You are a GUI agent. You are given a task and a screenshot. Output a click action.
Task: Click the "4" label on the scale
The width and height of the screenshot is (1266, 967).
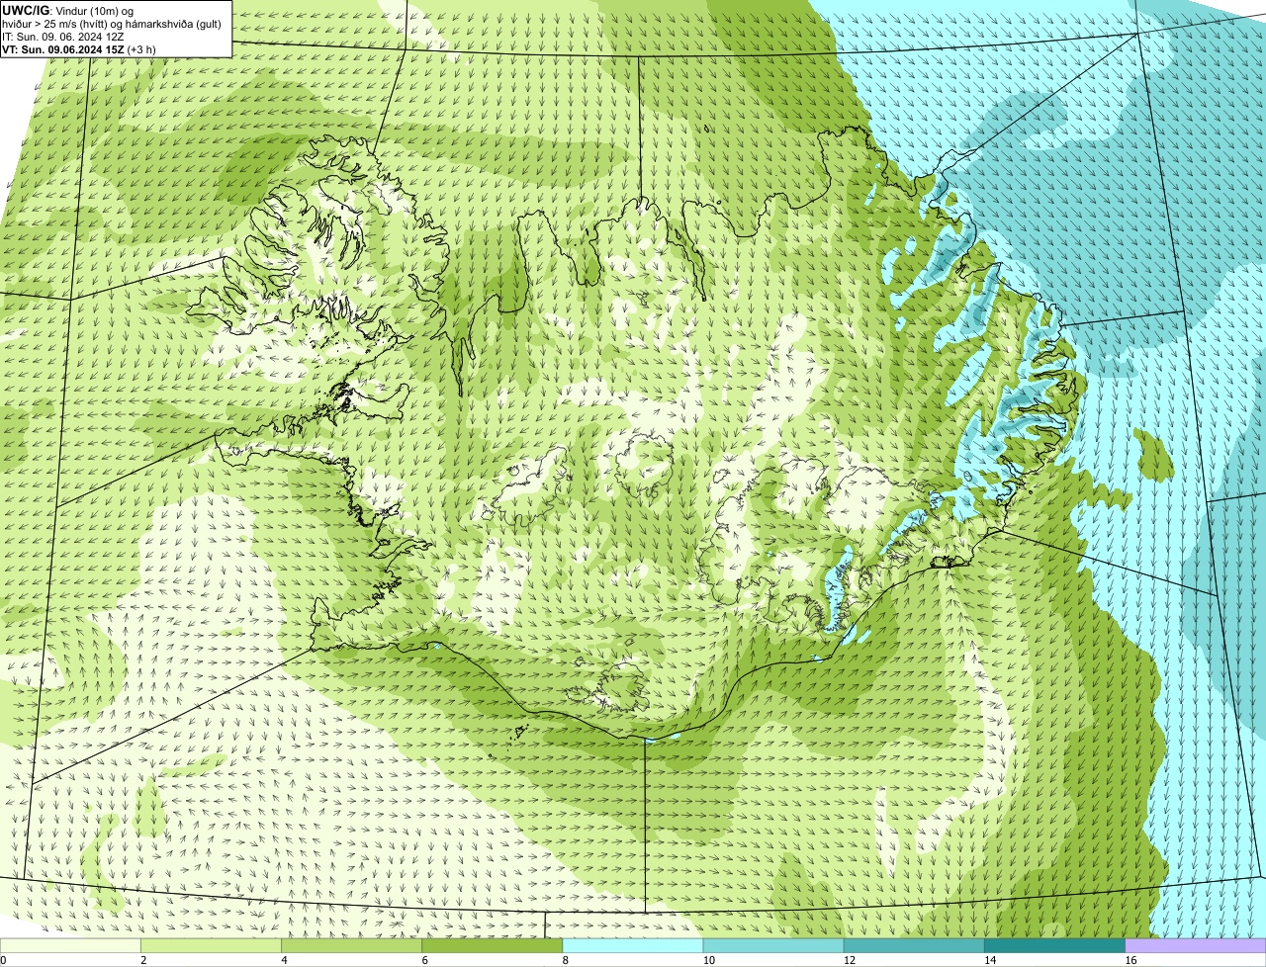click(x=284, y=960)
